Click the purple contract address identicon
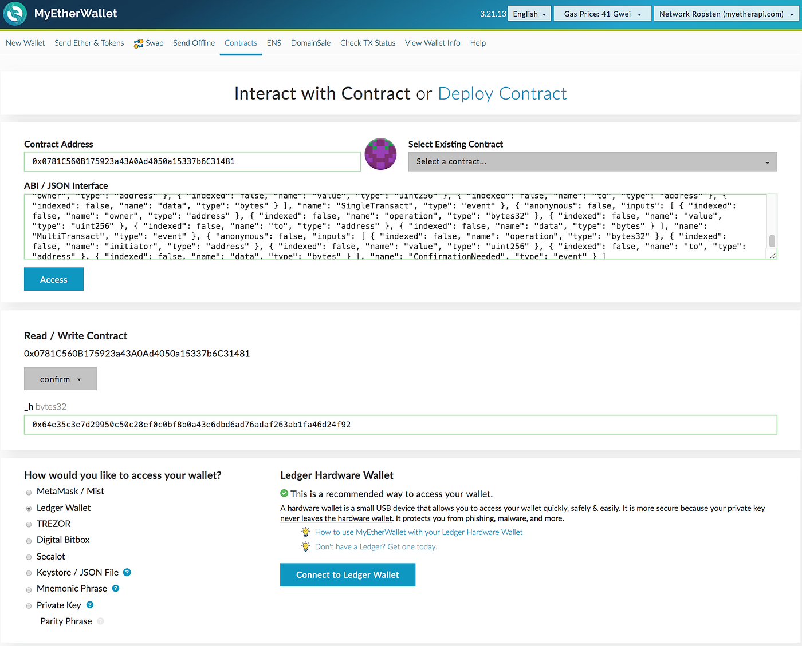The image size is (802, 646). click(381, 154)
